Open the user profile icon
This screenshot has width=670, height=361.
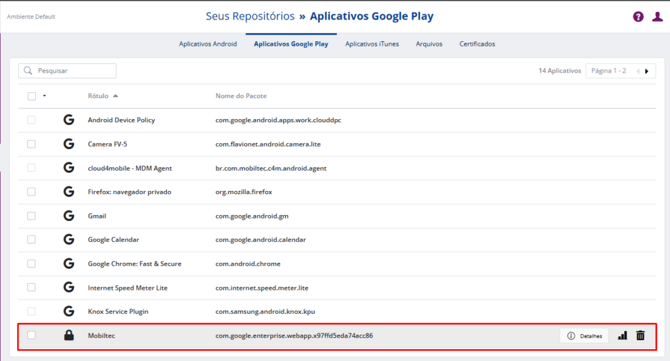tap(657, 16)
